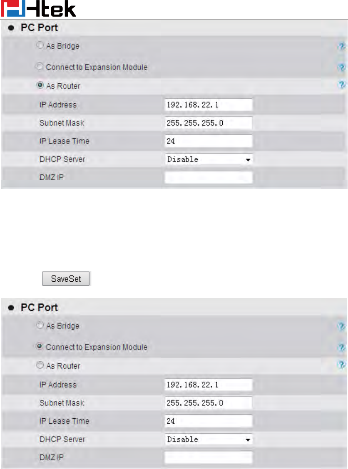The width and height of the screenshot is (348, 469).
Task: Click Subnet Mask field in top panel
Action: point(209,123)
